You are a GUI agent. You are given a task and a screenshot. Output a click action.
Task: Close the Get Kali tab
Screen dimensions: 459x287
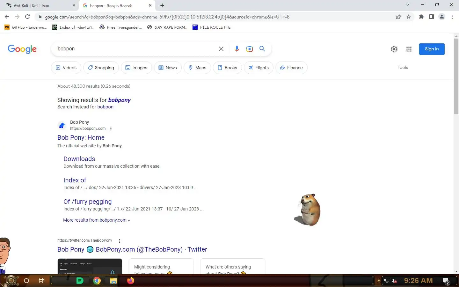(x=74, y=5)
